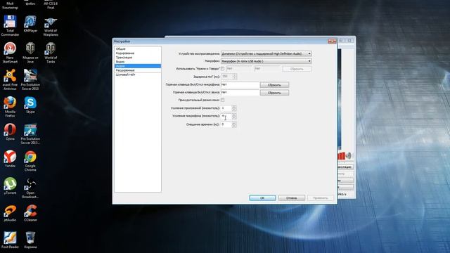The height and width of the screenshot is (253, 450).
Task: Click speaker mute icon in main OBS window
Action: pyautogui.click(x=349, y=156)
